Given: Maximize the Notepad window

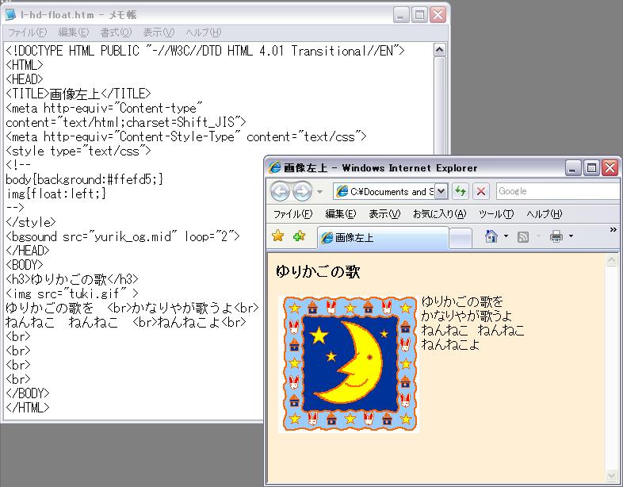Looking at the screenshot, I should click(419, 15).
